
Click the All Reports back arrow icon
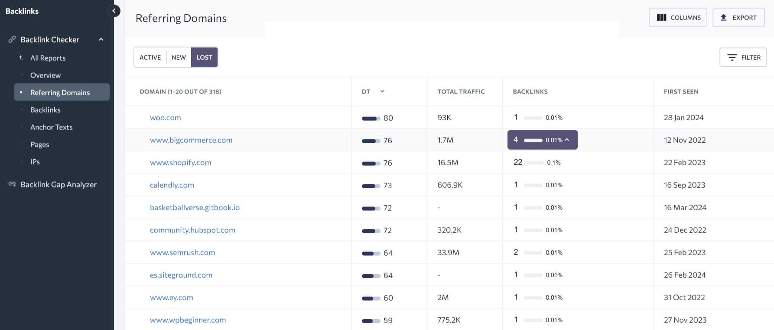click(21, 58)
